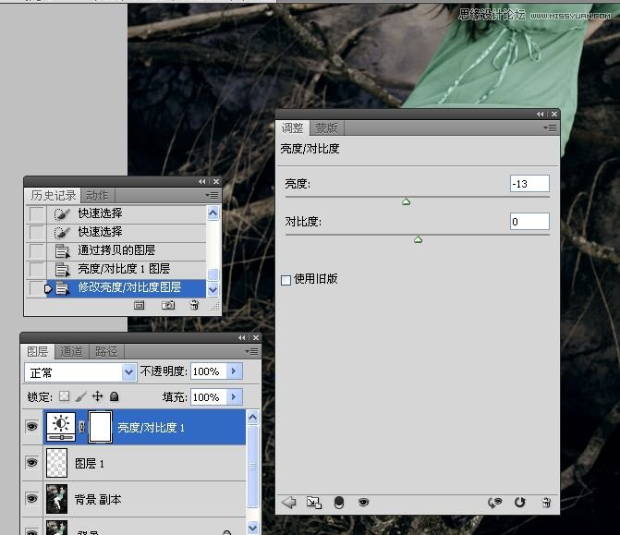Image resolution: width=620 pixels, height=535 pixels.
Task: Open the History panel flyout menu
Action: 212,195
